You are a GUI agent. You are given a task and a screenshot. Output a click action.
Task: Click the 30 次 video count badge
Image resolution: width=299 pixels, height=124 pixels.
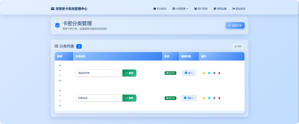tap(189, 98)
